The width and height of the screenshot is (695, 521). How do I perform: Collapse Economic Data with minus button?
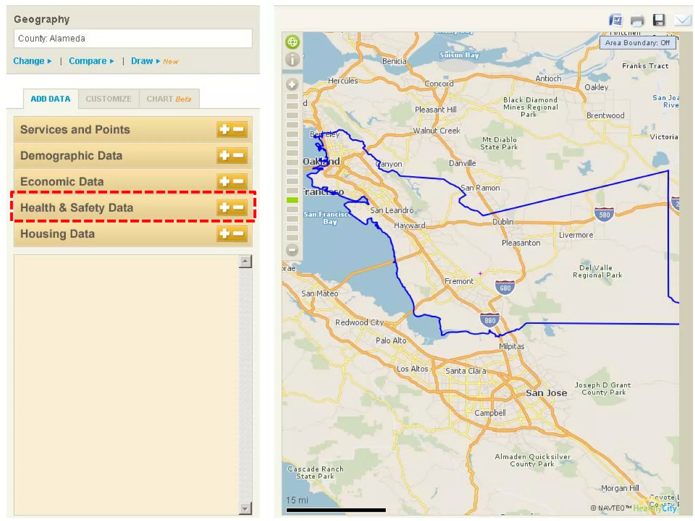click(x=239, y=181)
